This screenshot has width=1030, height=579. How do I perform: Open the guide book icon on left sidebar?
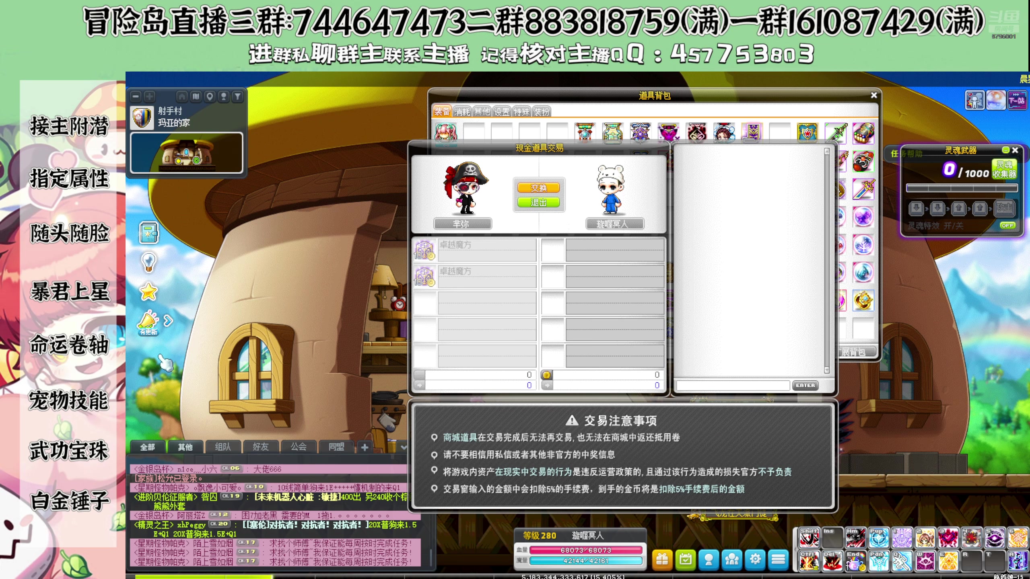tap(149, 233)
